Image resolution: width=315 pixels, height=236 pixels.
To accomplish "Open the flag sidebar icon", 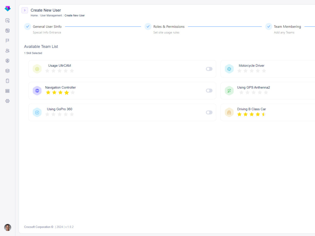I will [8, 41].
